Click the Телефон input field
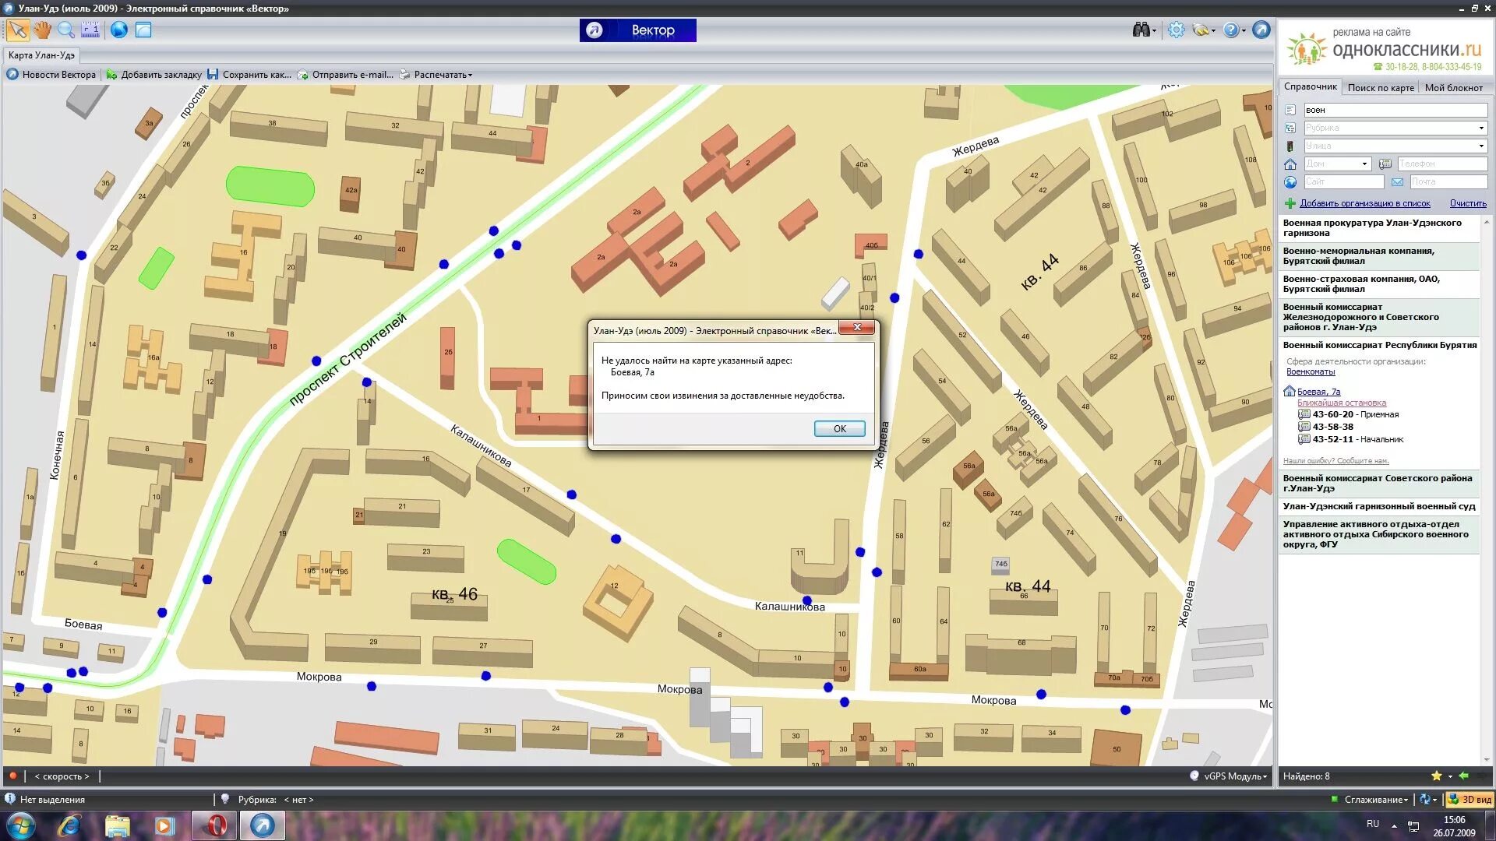This screenshot has width=1496, height=841. coord(1441,164)
